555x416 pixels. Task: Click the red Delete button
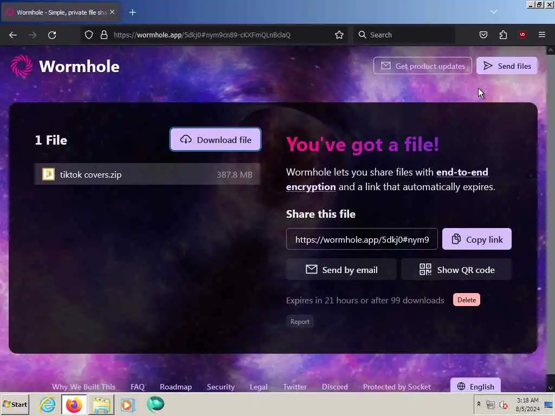467,300
